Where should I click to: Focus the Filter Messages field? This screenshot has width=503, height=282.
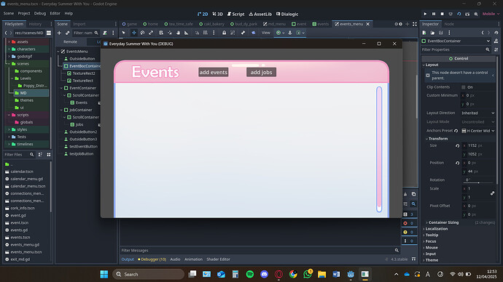pyautogui.click(x=260, y=250)
